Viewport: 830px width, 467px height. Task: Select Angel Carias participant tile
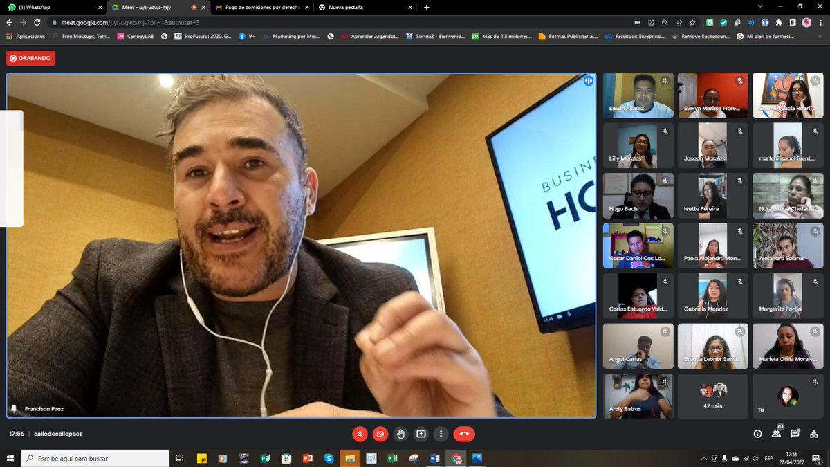point(638,346)
